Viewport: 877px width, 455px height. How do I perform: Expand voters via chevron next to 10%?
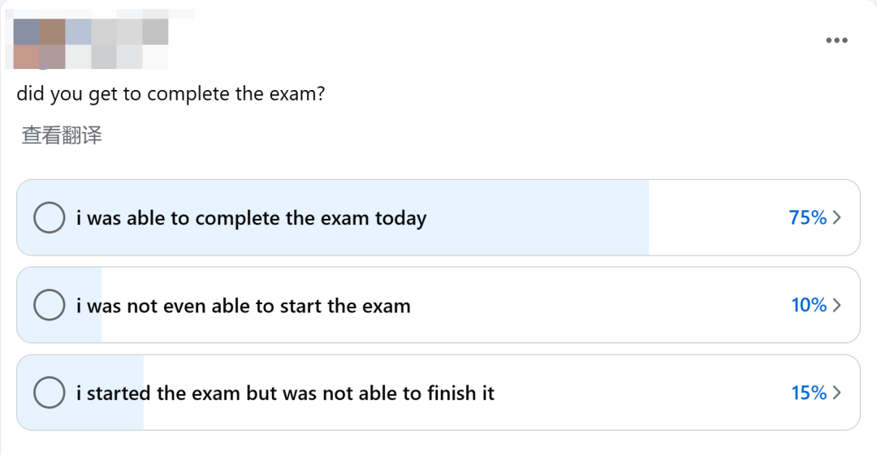coord(836,305)
